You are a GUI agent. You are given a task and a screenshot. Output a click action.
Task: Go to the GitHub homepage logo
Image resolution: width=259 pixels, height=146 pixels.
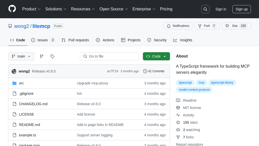(12, 9)
